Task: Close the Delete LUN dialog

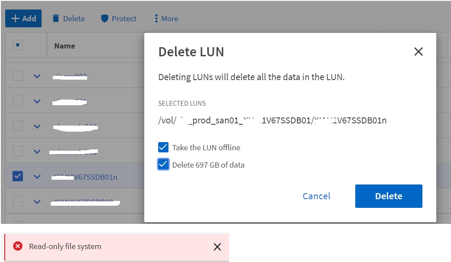Action: (418, 52)
